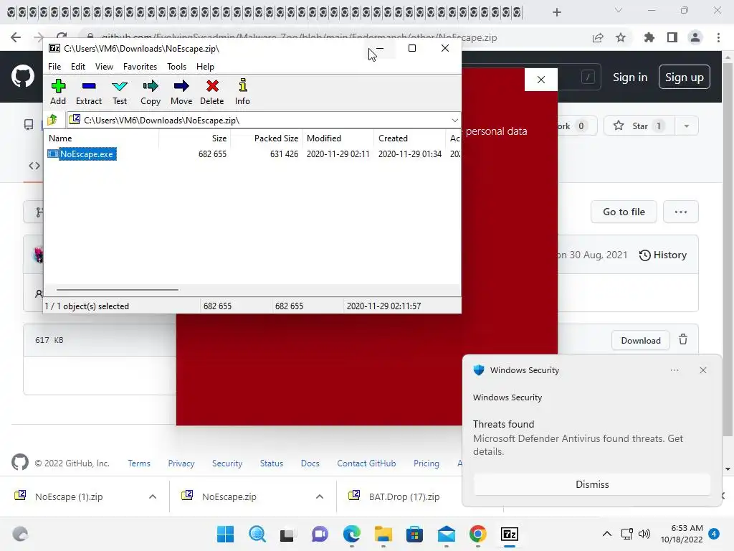This screenshot has width=734, height=551.
Task: Open GitHub Privacy footer link
Action: click(181, 463)
